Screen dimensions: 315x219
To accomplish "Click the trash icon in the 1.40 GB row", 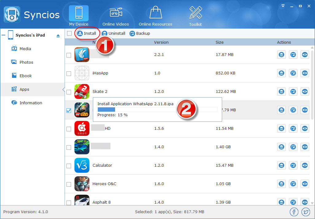I will pyautogui.click(x=281, y=147).
